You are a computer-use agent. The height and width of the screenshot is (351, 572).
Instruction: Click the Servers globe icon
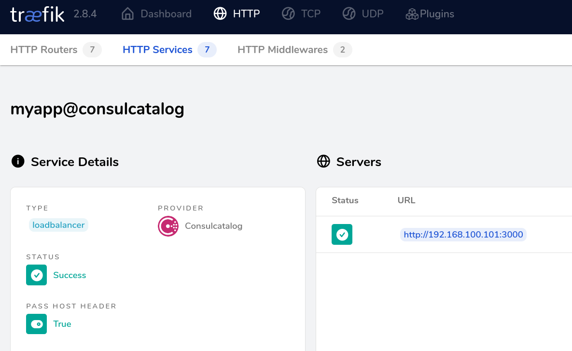(x=323, y=162)
